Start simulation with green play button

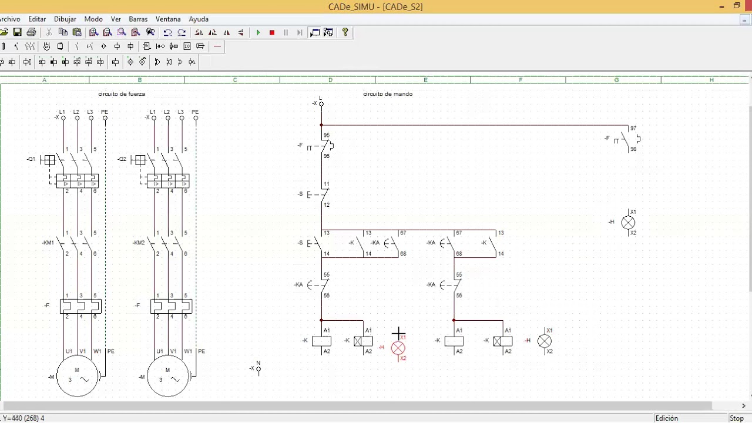click(258, 32)
